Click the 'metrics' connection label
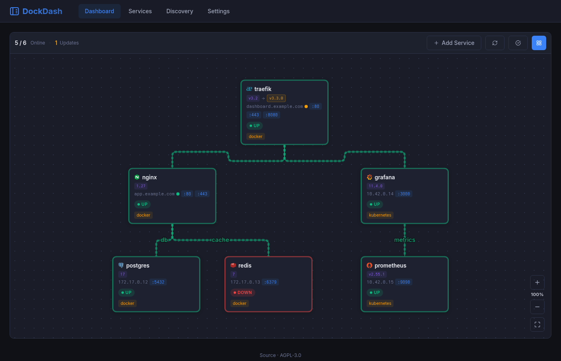The image size is (561, 361). pos(405,240)
